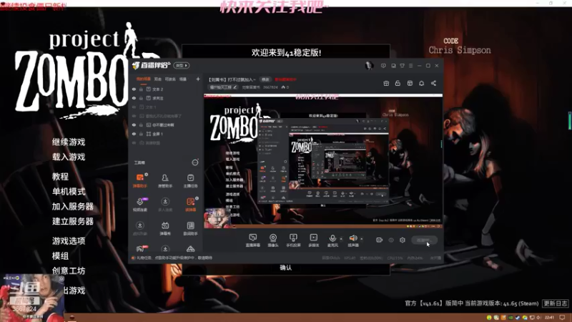Open 游戏选项 in the game menu
Screen dimensions: 572x322
click(69, 241)
